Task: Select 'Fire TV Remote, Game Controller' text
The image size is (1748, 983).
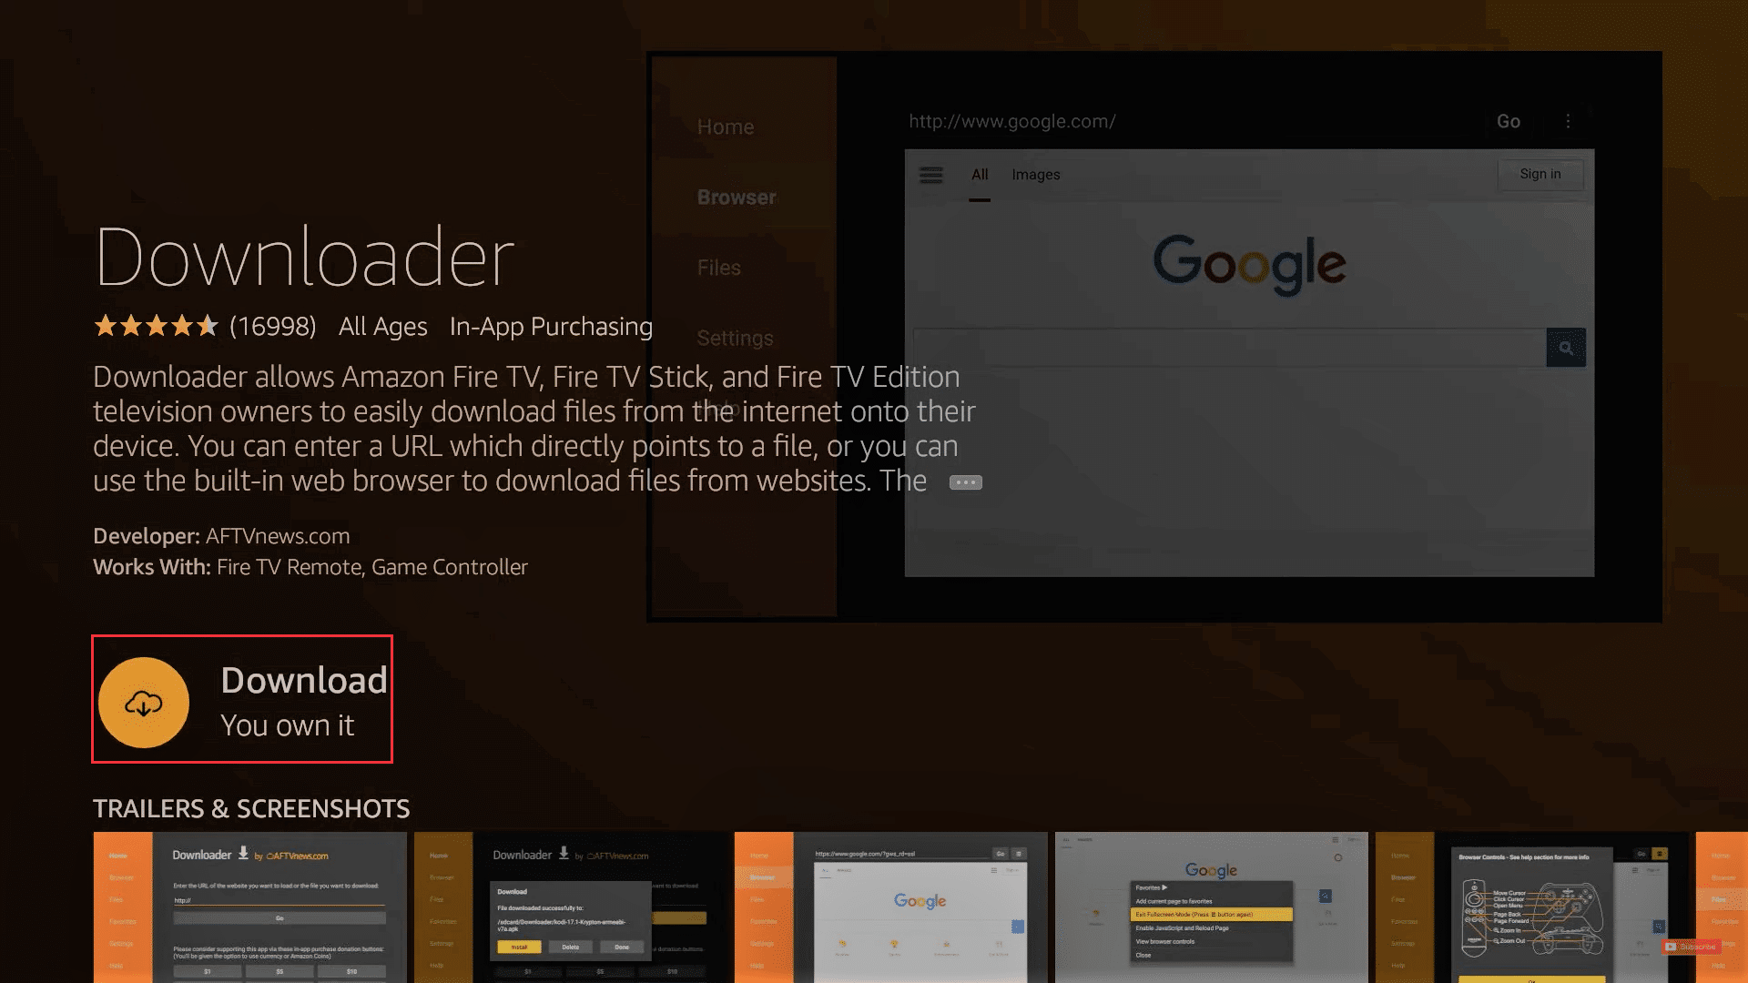Action: 371,567
